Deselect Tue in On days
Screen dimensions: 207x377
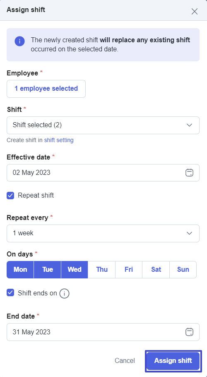tap(48, 270)
